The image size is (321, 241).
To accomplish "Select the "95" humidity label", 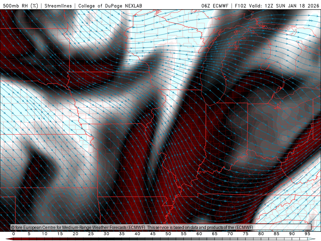I will [x=307, y=234].
